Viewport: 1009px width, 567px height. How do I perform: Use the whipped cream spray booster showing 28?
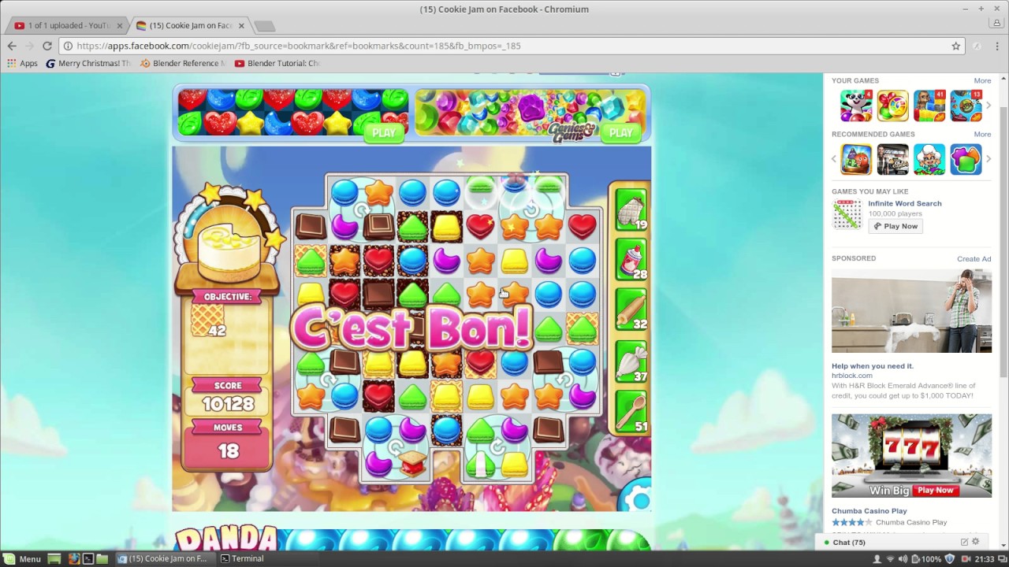(631, 260)
